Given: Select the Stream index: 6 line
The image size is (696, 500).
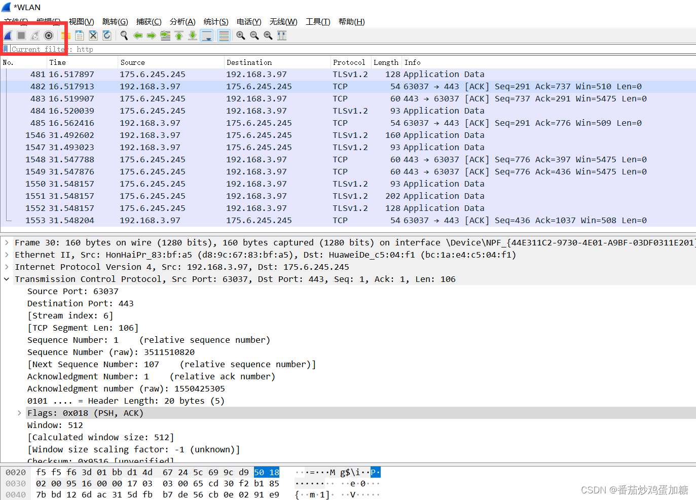Looking at the screenshot, I should [x=70, y=315].
